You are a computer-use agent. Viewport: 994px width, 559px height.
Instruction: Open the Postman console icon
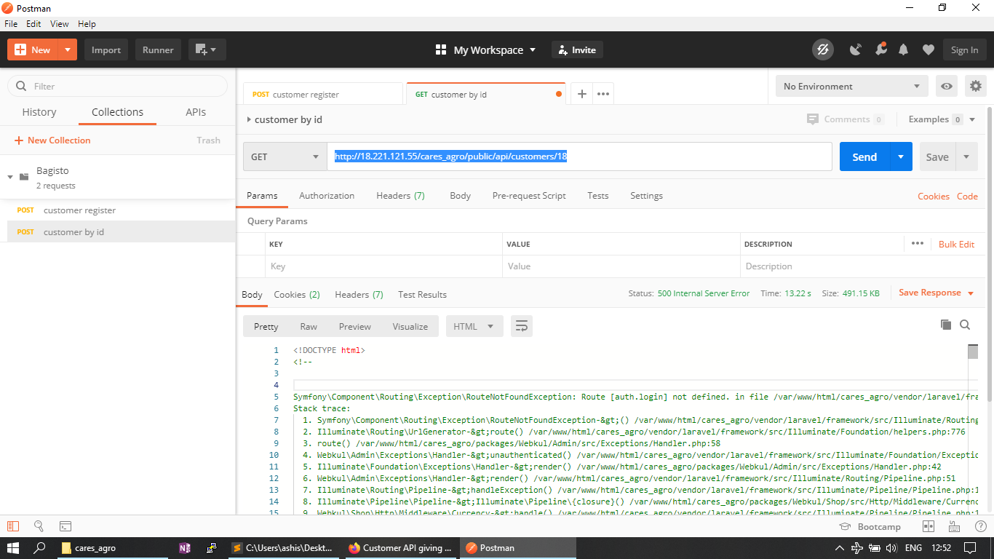tap(65, 526)
